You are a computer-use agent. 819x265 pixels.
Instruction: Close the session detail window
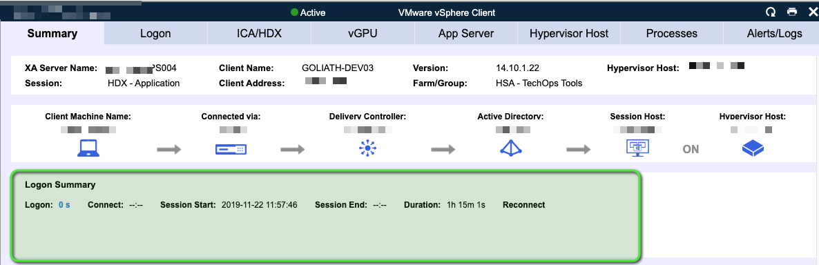812,12
